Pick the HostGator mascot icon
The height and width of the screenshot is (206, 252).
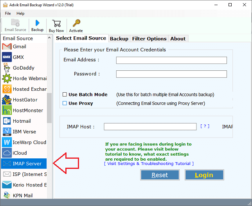pos(7,100)
